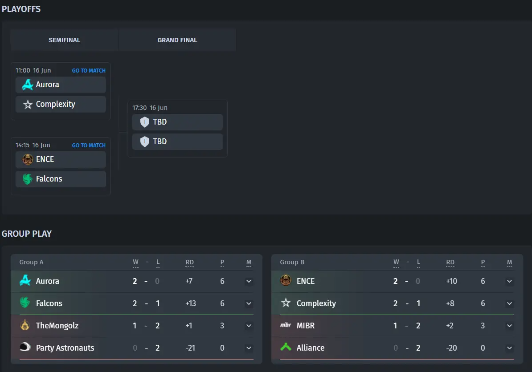Click the first TBD shield icon in the grand final
This screenshot has height=372, width=532.
coord(144,122)
